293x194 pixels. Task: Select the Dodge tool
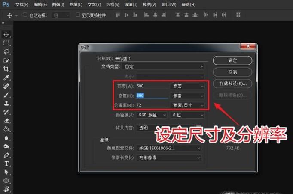(x=6, y=146)
